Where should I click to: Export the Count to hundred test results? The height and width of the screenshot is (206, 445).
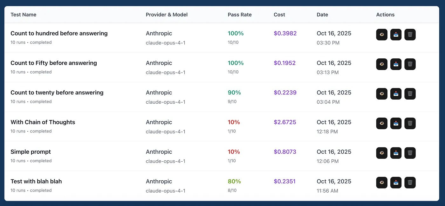pos(396,35)
